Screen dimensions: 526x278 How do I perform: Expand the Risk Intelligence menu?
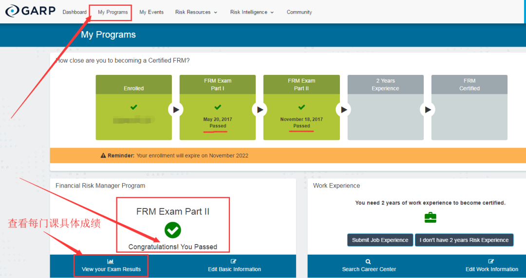tap(252, 12)
